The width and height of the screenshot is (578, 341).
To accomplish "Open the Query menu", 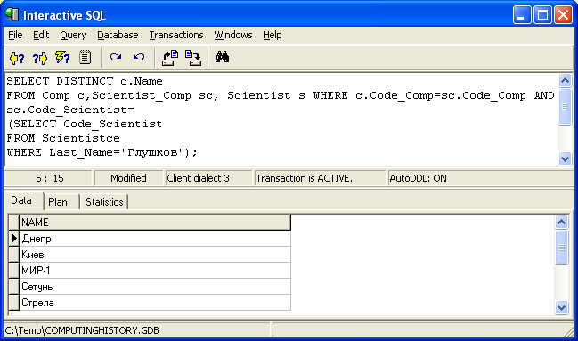I will click(x=73, y=35).
